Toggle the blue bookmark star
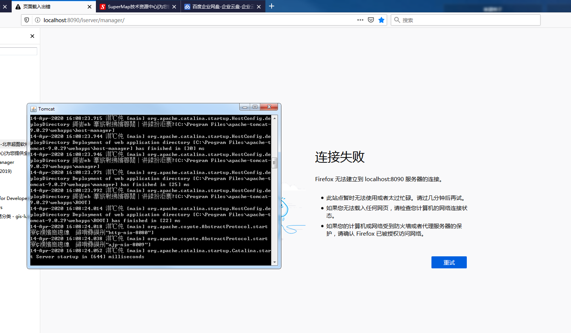571x333 pixels. click(x=381, y=20)
